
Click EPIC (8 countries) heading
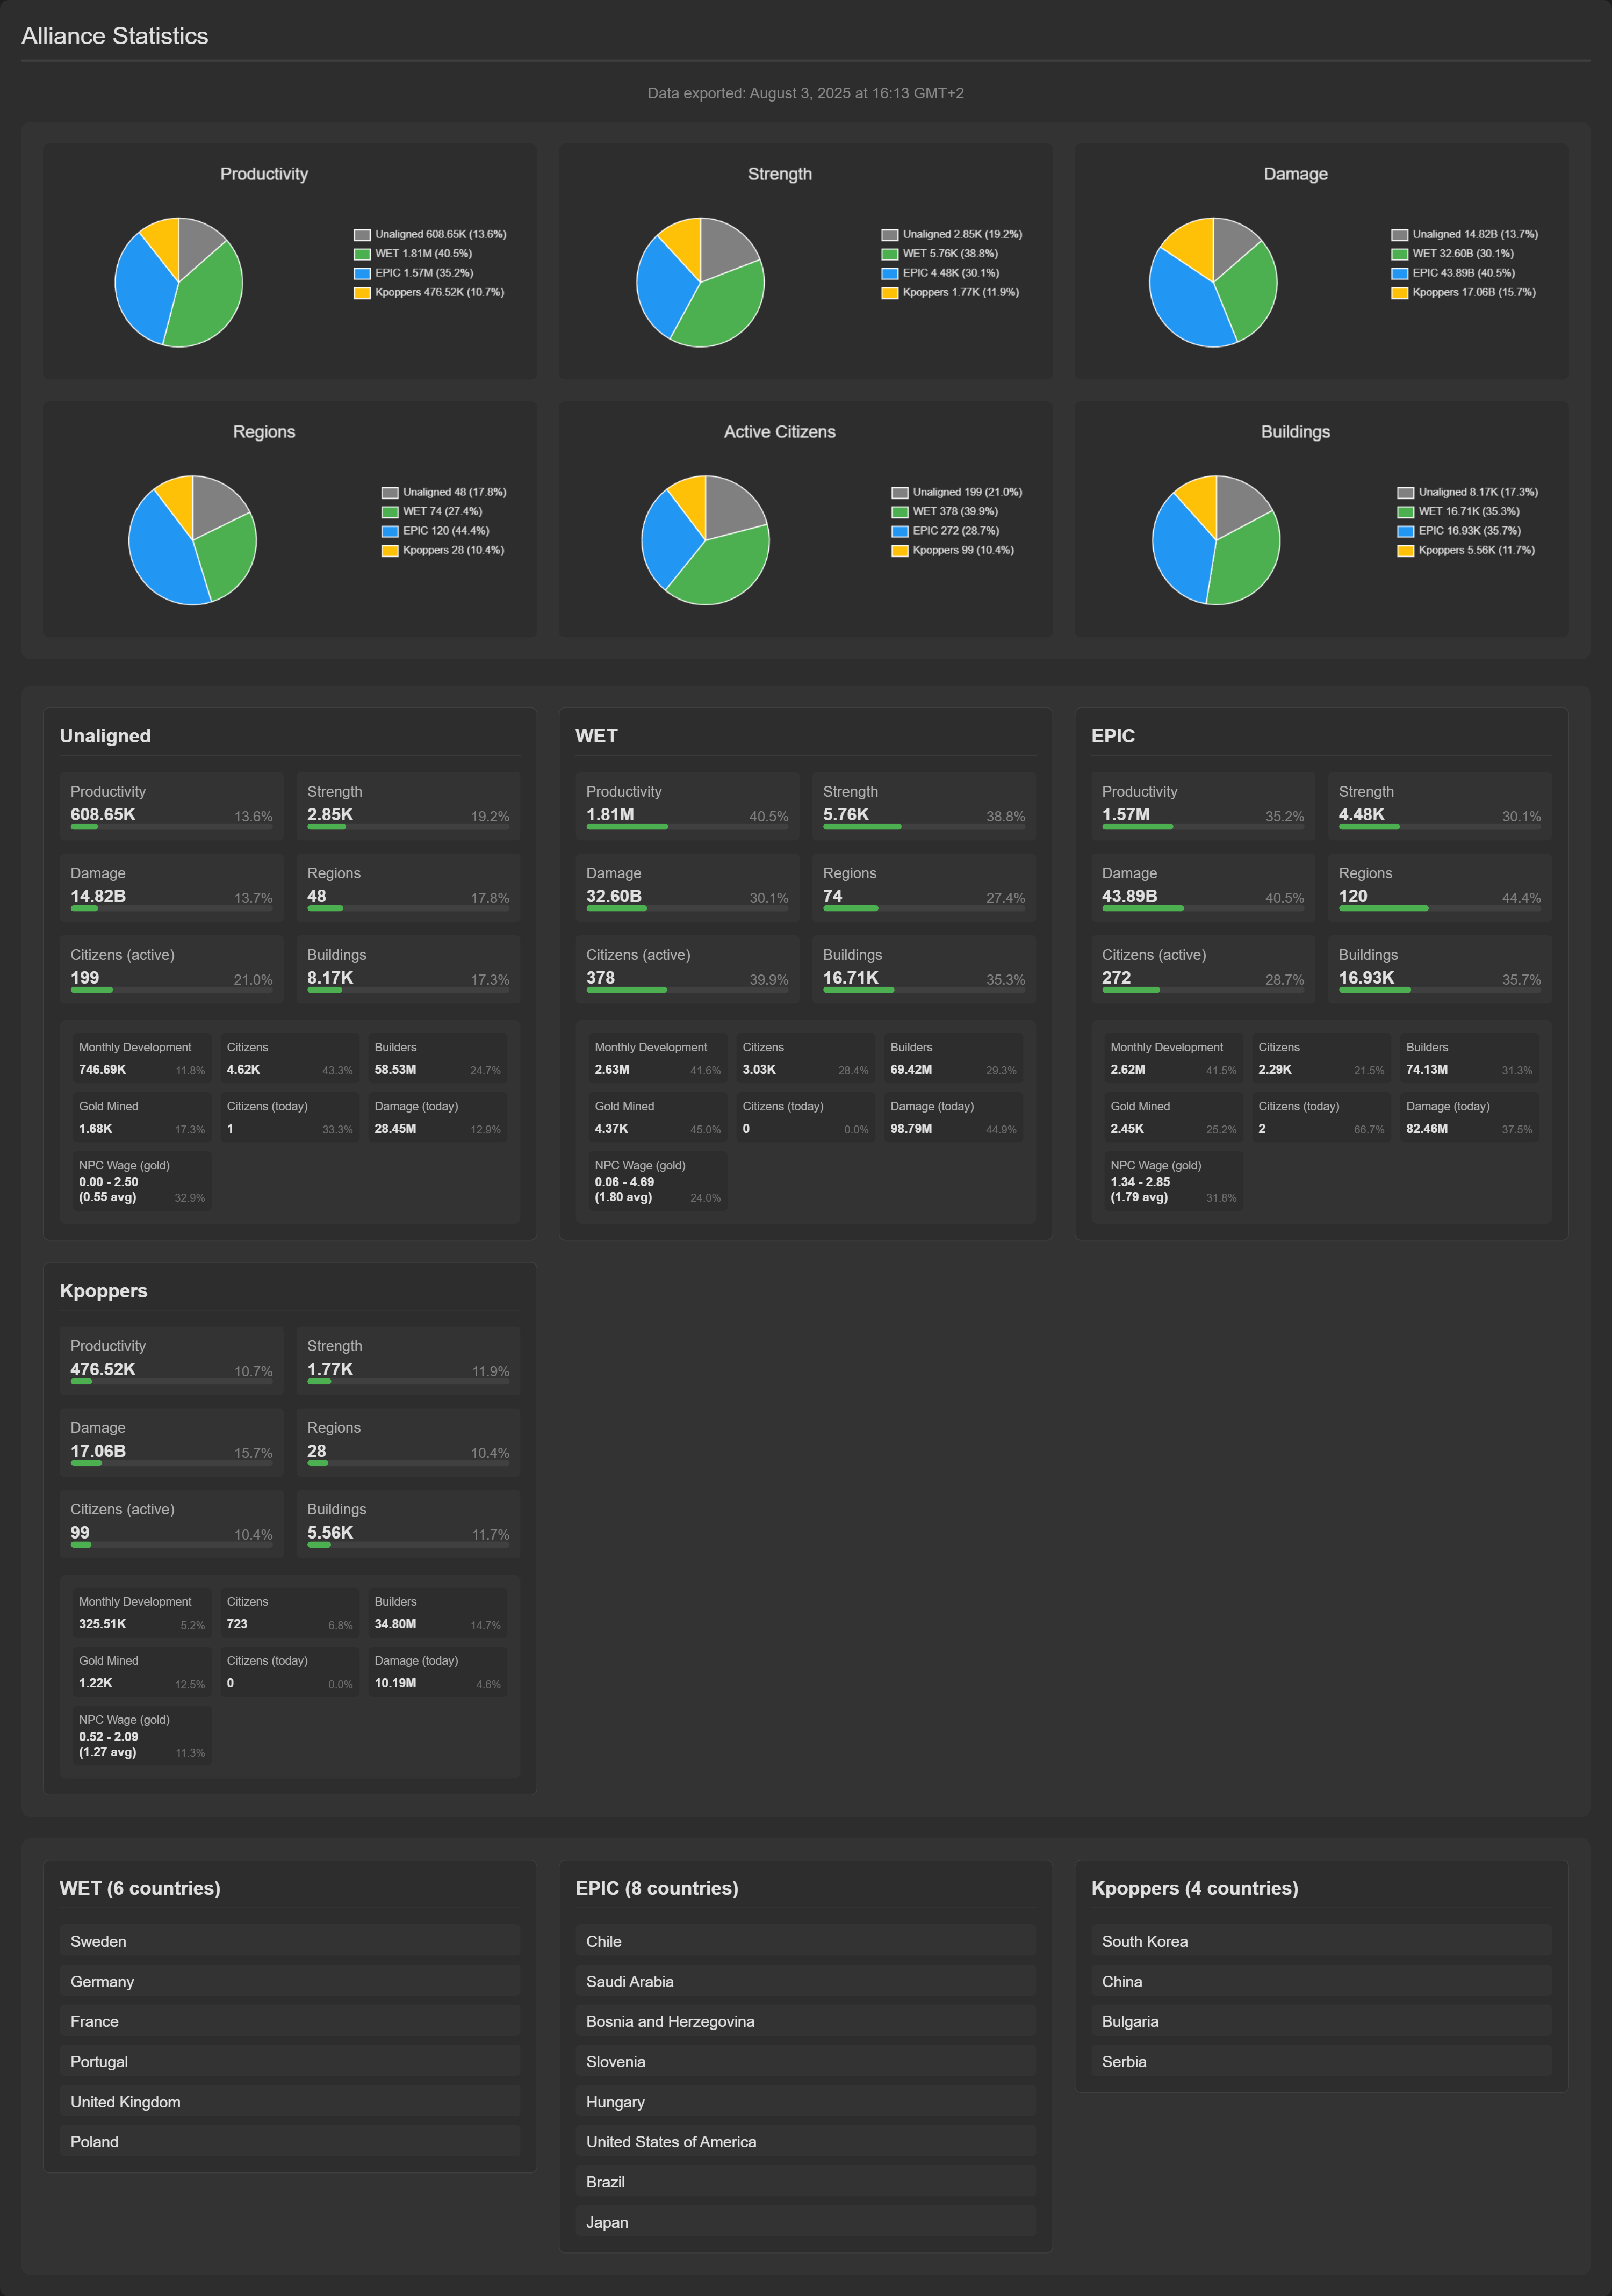click(657, 1888)
